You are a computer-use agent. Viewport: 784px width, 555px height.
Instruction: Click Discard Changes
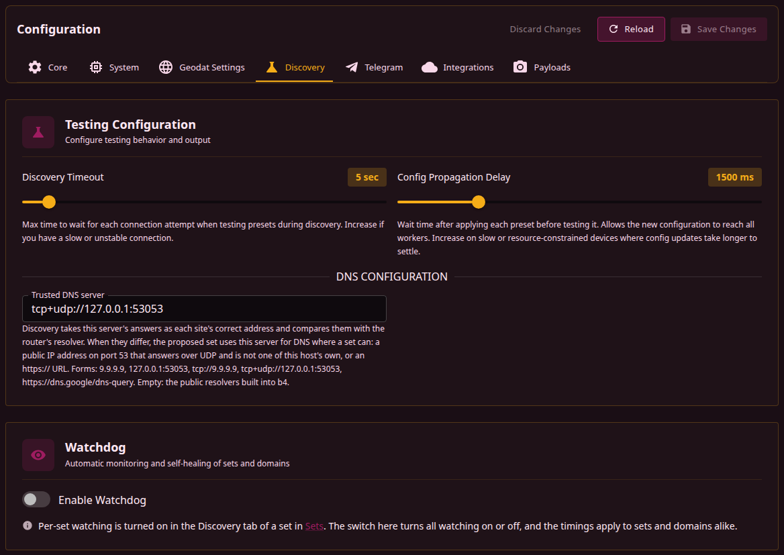[x=545, y=29]
